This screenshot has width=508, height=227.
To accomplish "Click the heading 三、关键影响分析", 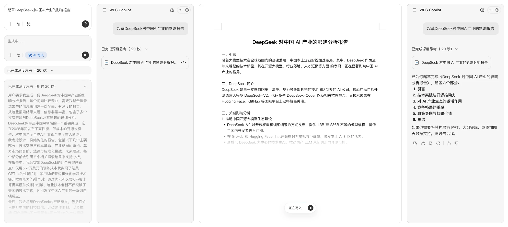I will pos(236,113).
